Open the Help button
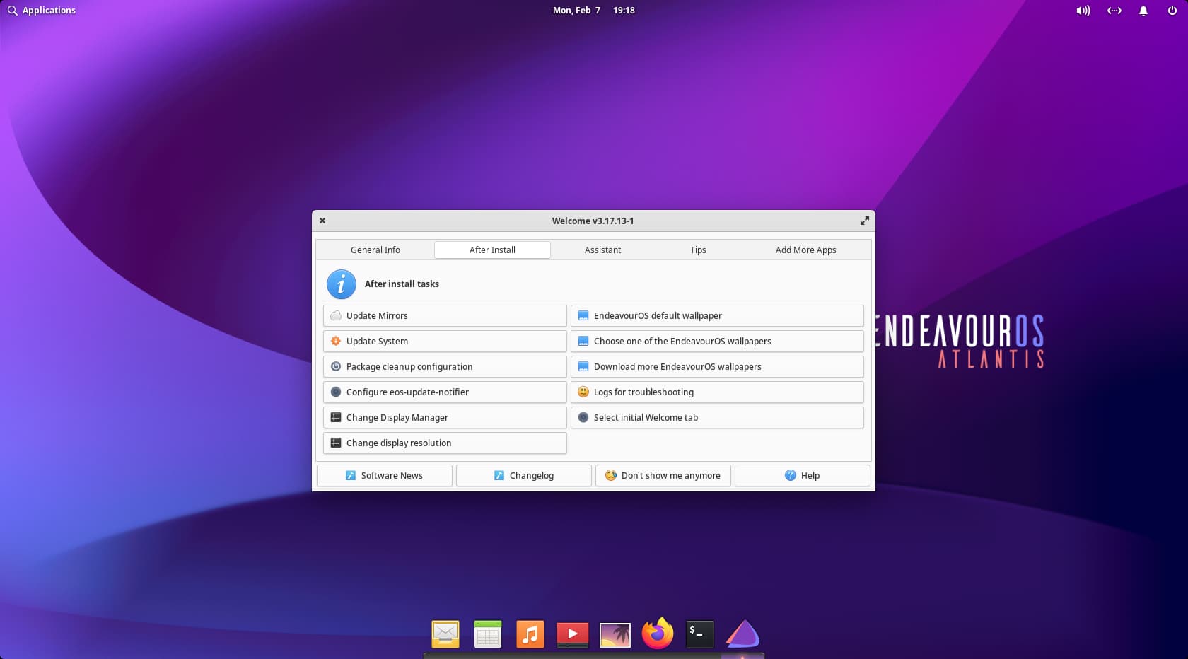1188x659 pixels. (x=802, y=476)
